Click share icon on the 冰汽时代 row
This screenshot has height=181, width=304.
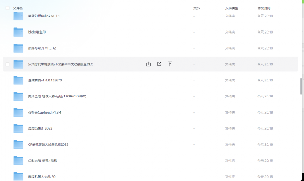tap(159, 64)
